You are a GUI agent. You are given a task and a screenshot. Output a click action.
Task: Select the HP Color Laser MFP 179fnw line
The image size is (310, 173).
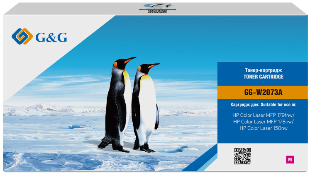point(264,115)
